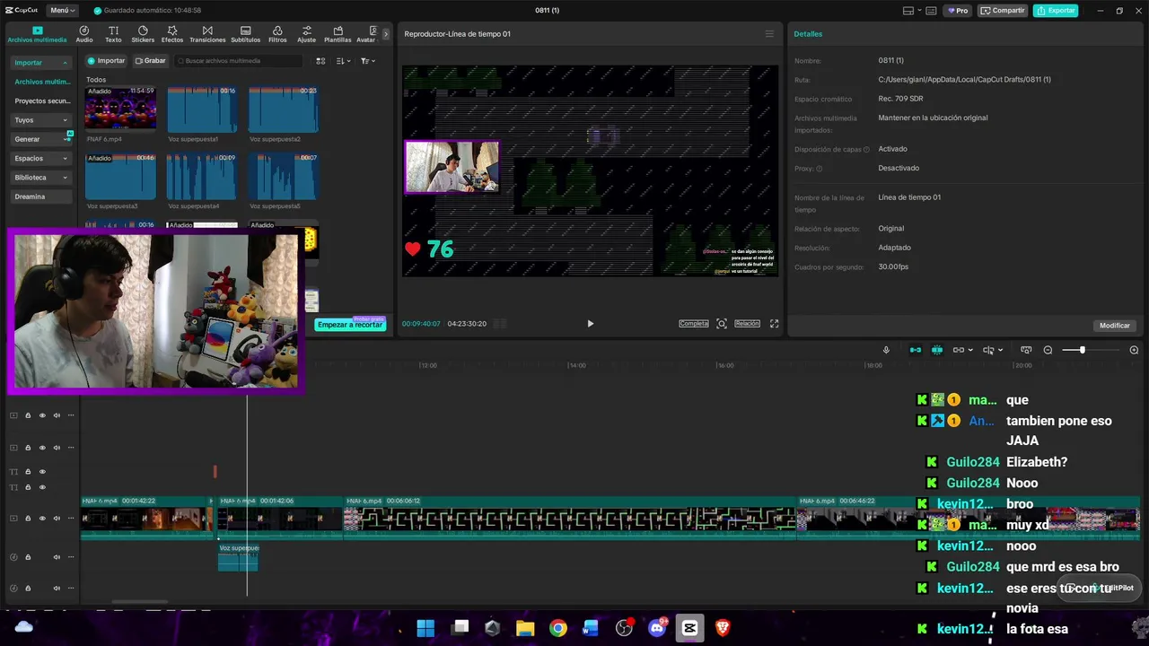The height and width of the screenshot is (646, 1149).
Task: Start voiceover recording with microphone icon
Action: (x=886, y=350)
